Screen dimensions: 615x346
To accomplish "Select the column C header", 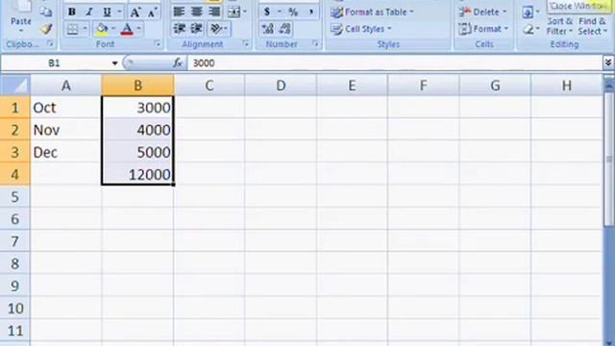I will pyautogui.click(x=209, y=86).
